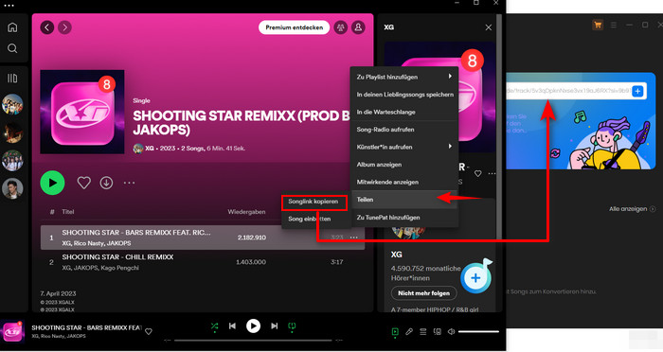Play the Shooting Star Remixx single
This screenshot has height=352, width=663.
tap(52, 183)
